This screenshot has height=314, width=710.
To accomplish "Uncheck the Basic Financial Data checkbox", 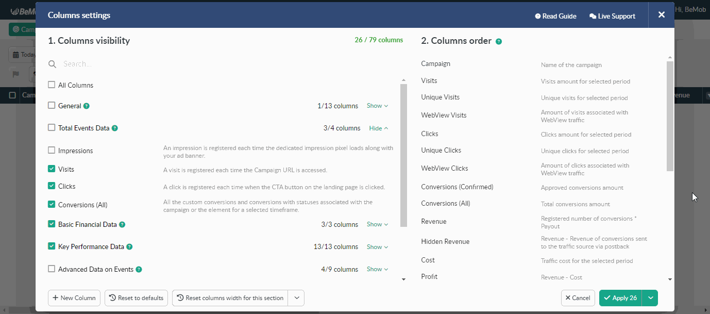I will click(x=52, y=224).
